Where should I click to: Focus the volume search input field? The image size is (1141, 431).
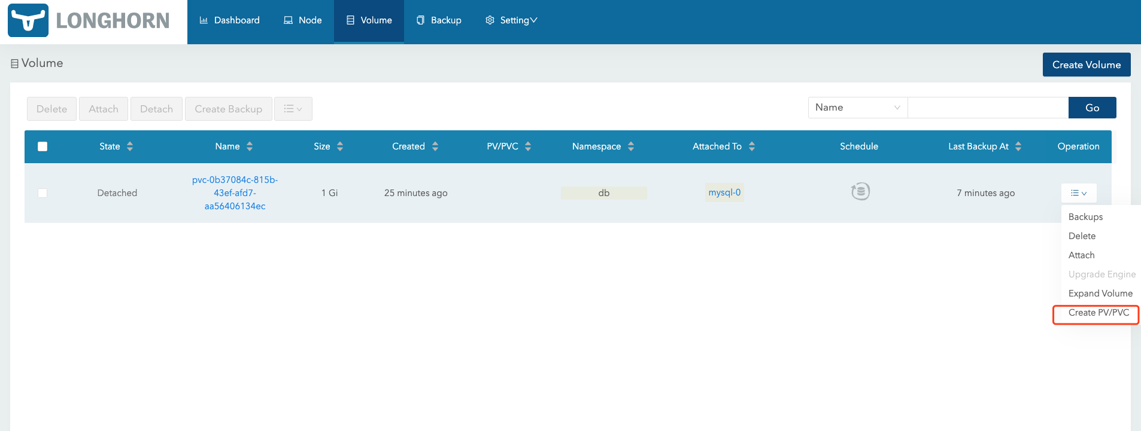tap(988, 108)
